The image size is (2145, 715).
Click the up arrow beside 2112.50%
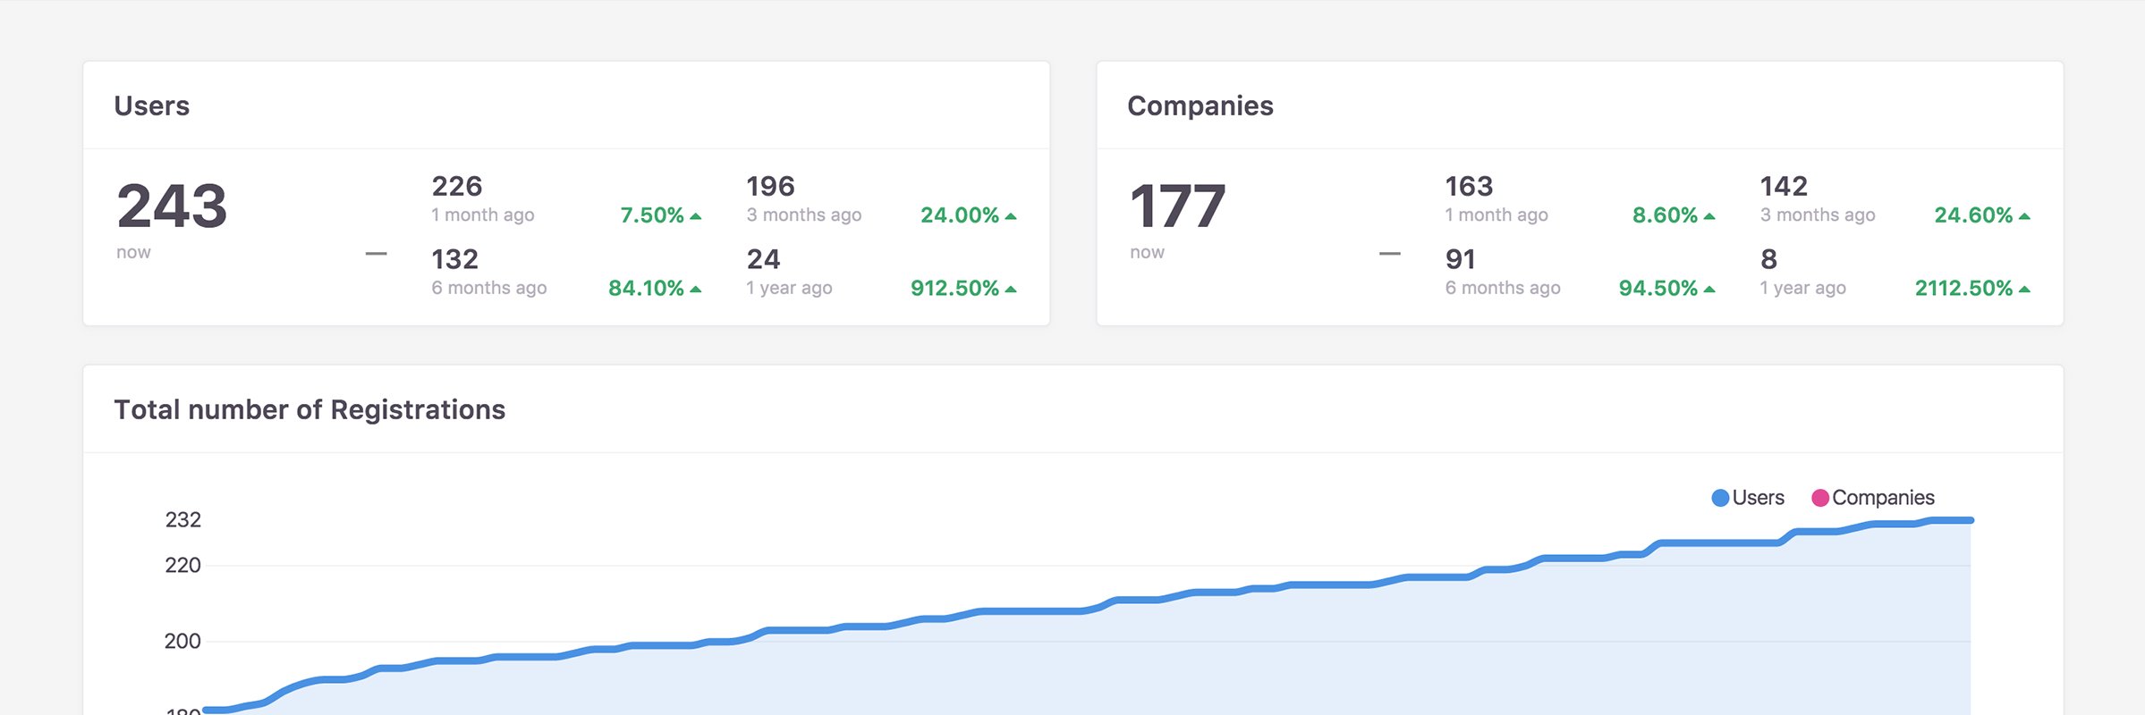tap(2024, 290)
